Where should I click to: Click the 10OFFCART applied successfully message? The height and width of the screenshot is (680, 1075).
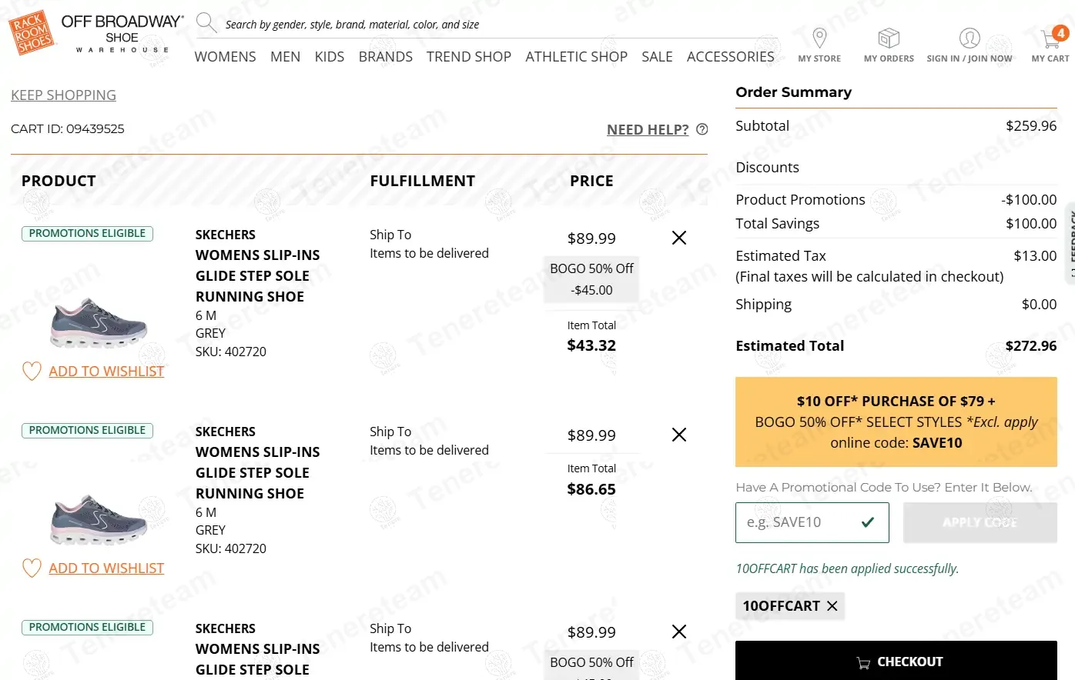(x=847, y=568)
